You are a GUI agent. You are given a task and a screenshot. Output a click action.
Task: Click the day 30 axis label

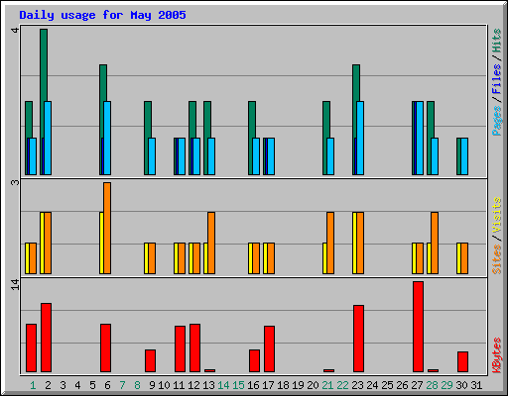point(461,385)
